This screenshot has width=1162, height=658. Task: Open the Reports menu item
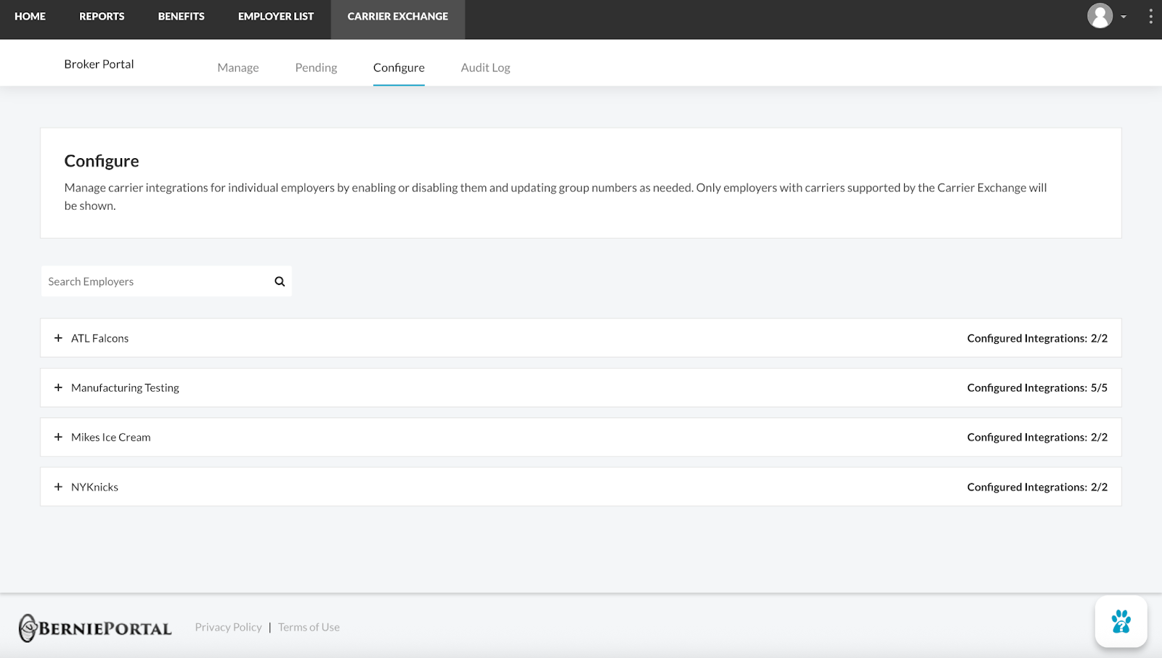pyautogui.click(x=102, y=16)
